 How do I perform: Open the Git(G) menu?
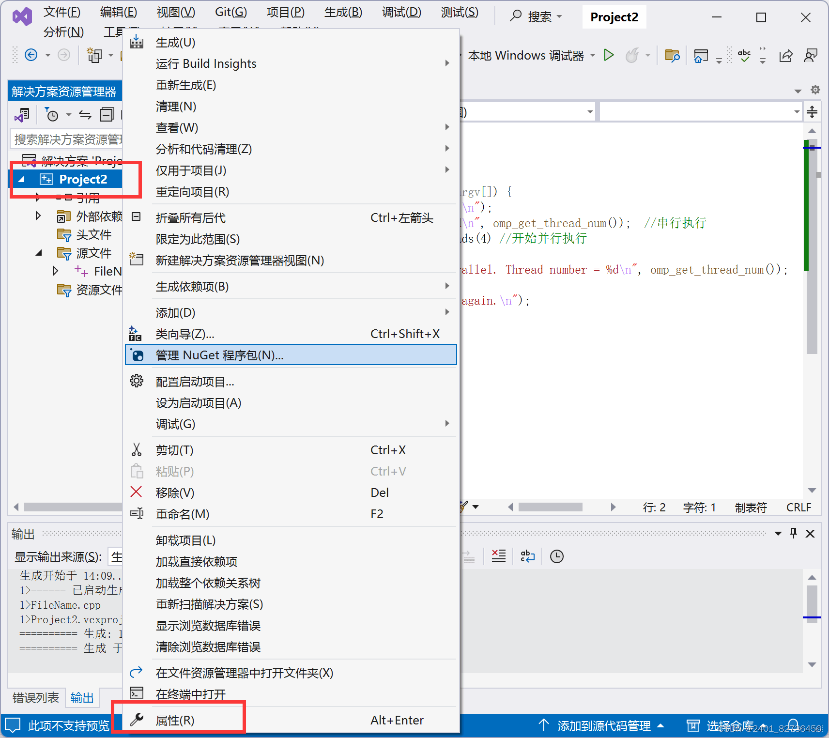(x=231, y=12)
